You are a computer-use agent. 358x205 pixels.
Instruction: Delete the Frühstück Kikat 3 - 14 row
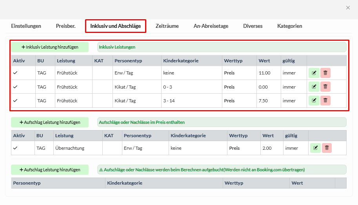coord(325,101)
